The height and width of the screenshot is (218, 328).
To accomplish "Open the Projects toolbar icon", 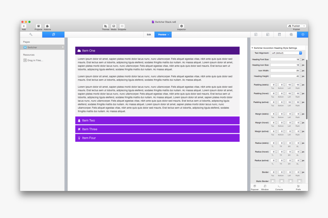I will click(39, 26).
